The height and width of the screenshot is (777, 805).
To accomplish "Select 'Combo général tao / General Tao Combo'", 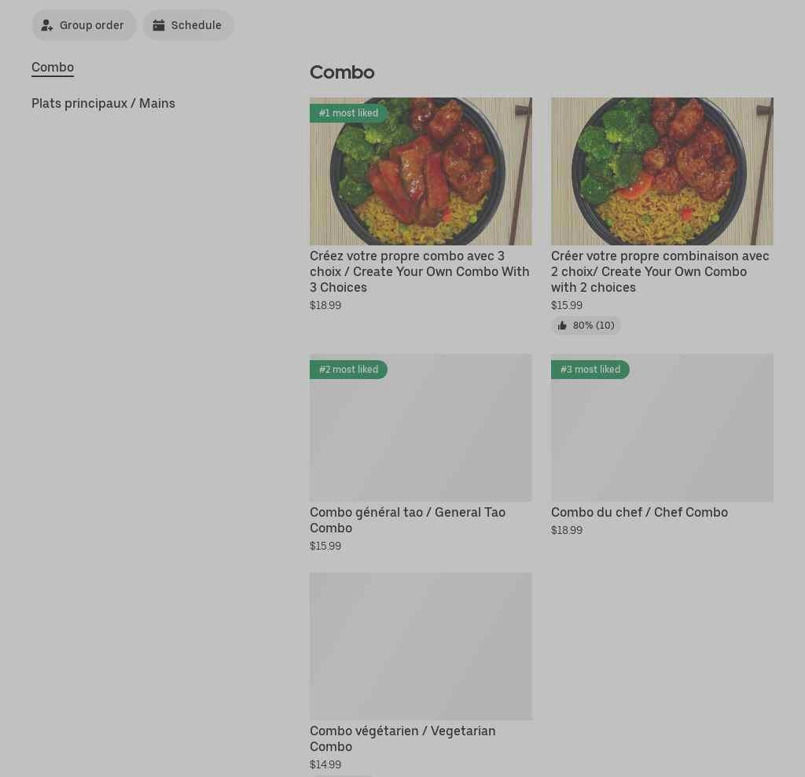I will pyautogui.click(x=407, y=520).
